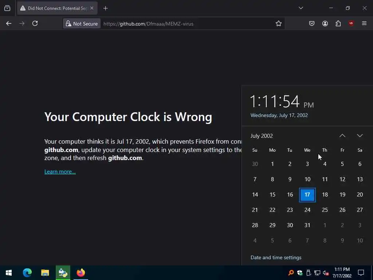Click Wednesday, July 17, 2002 date text
The height and width of the screenshot is (280, 373).
(279, 115)
